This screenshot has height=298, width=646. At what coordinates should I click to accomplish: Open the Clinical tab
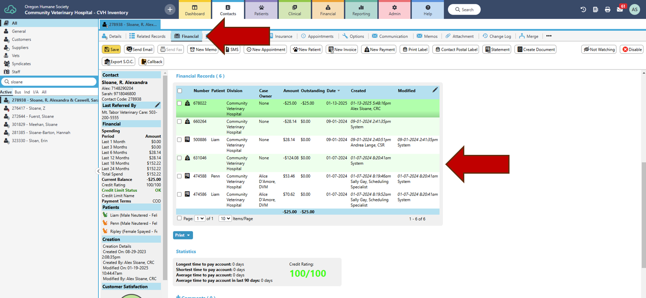[x=295, y=10]
